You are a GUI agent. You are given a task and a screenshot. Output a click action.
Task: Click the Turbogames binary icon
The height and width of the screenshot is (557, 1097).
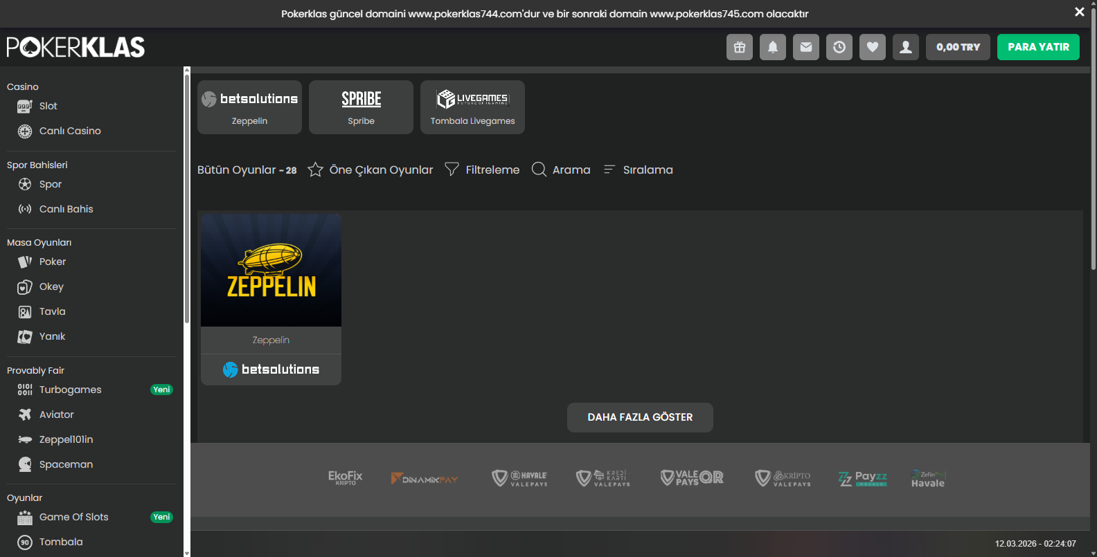click(x=25, y=390)
